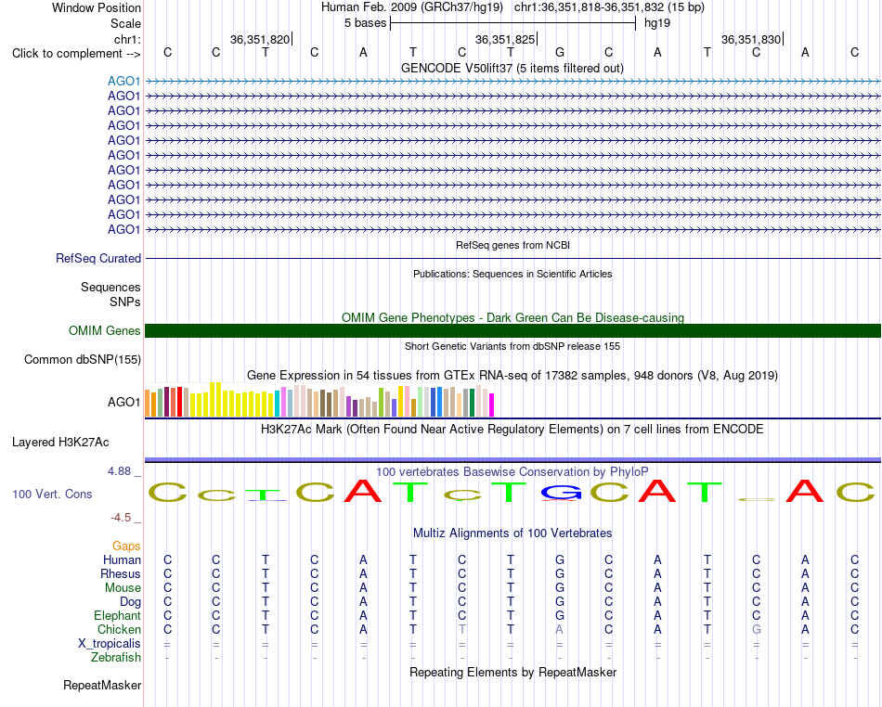Screen dimensions: 882x707
Task: Click the GENCODE V50lift37 track title
Action: [512, 69]
